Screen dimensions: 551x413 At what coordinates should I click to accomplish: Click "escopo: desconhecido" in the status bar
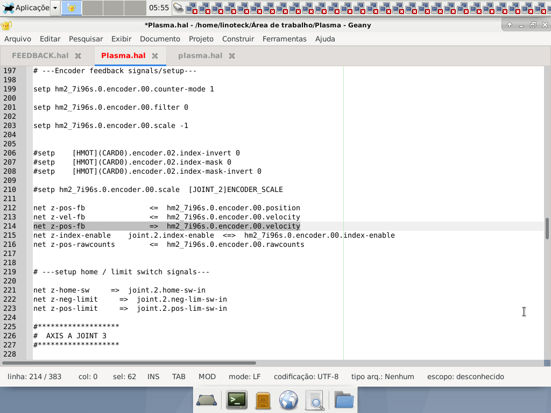465,377
